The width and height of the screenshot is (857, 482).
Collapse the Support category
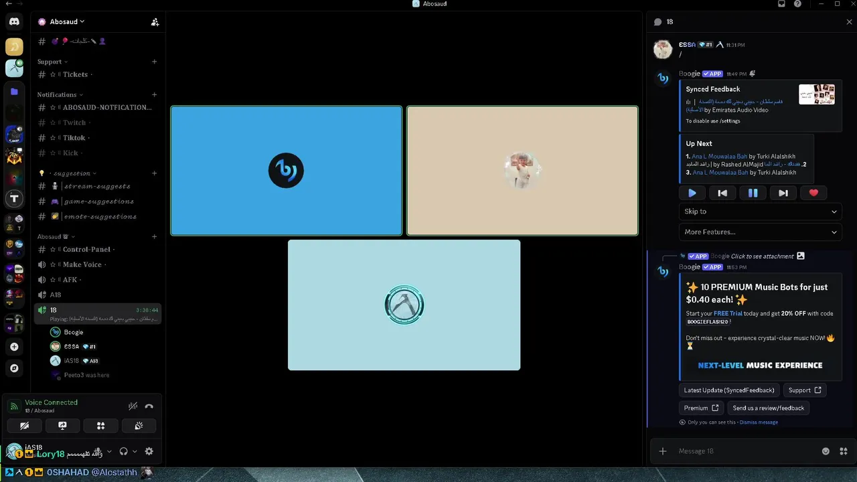coord(52,62)
